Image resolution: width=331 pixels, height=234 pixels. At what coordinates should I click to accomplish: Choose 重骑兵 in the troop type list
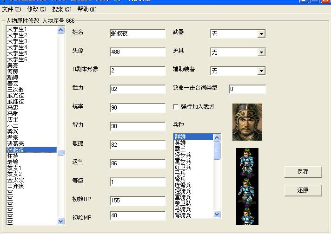(x=183, y=197)
